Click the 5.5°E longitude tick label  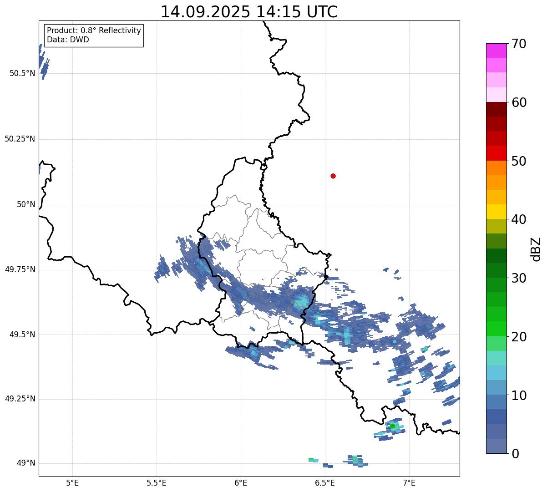[157, 482]
